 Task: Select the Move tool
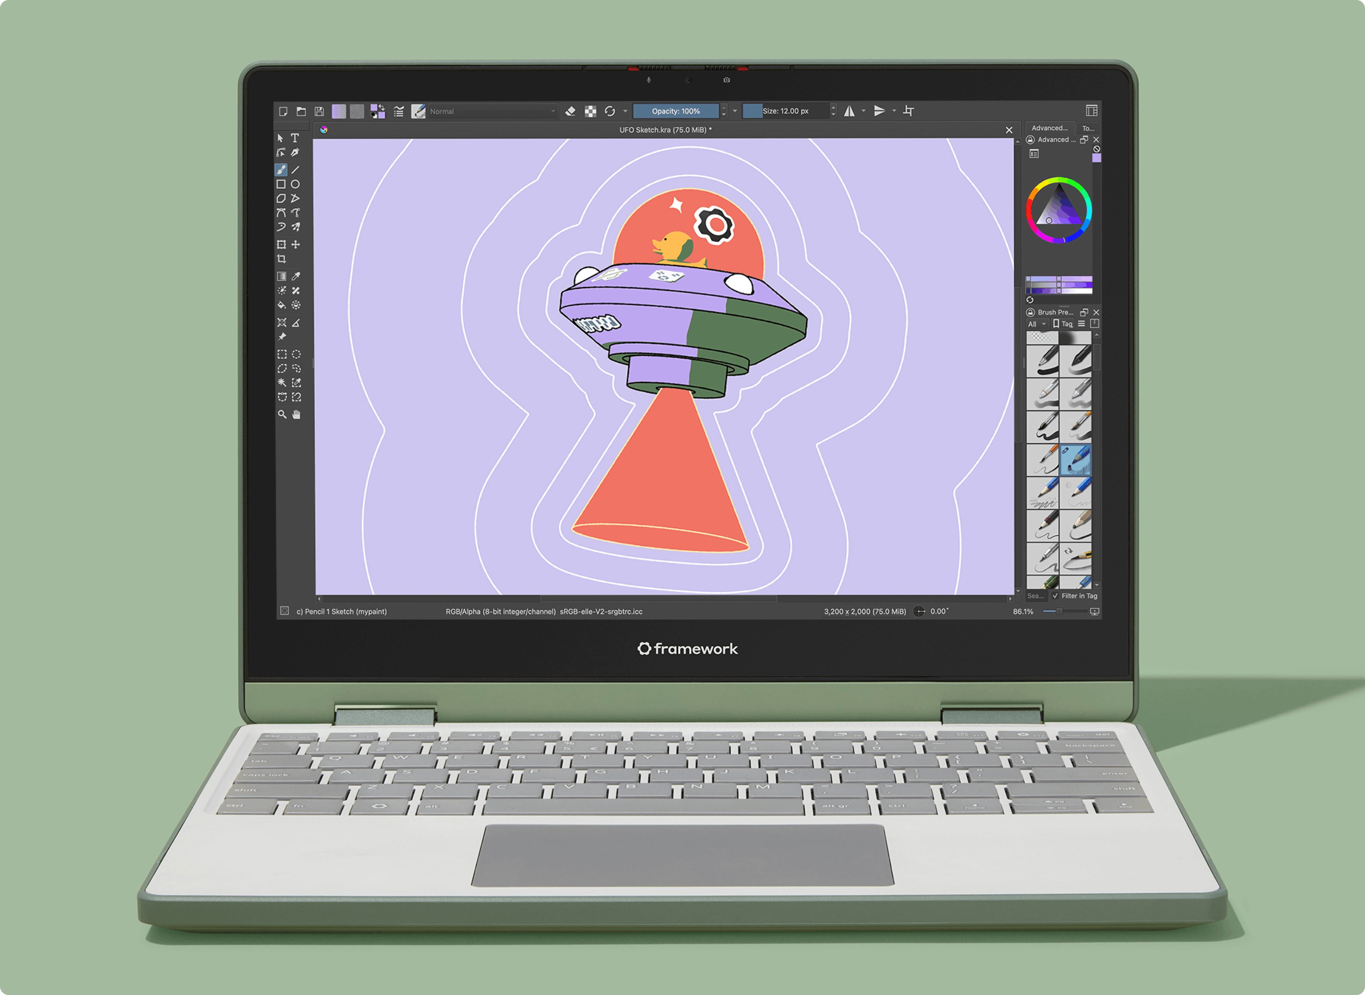coord(295,245)
